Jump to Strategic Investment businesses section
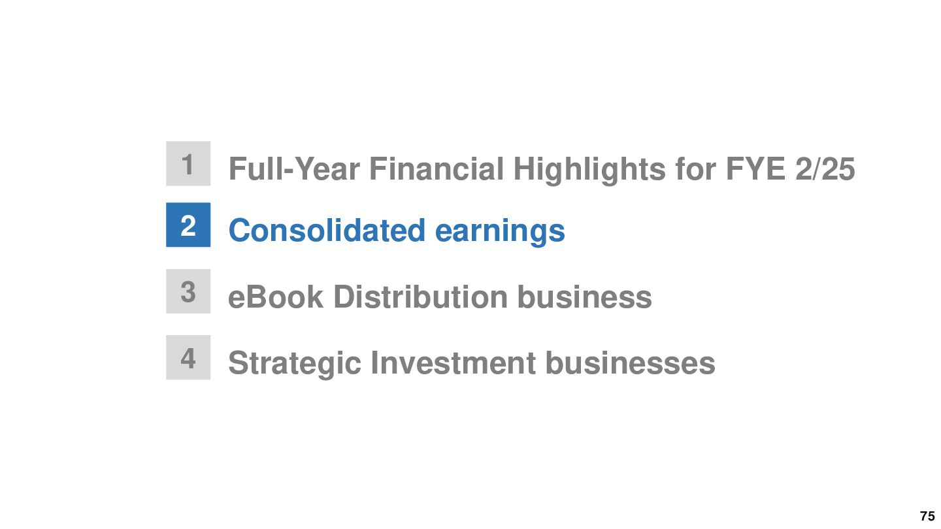The height and width of the screenshot is (529, 941). (x=472, y=363)
